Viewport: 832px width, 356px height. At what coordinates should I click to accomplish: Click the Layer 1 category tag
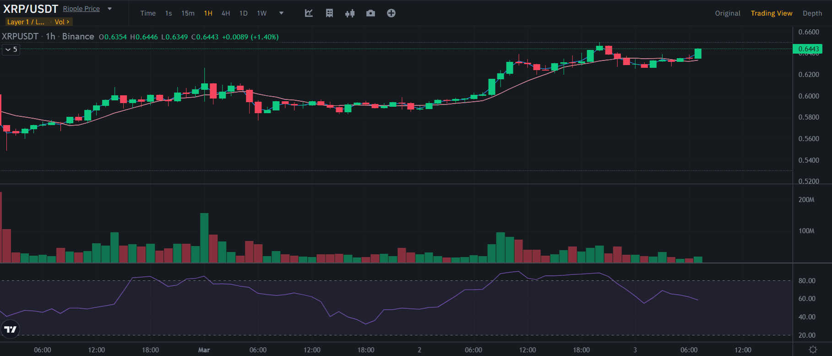coord(26,22)
